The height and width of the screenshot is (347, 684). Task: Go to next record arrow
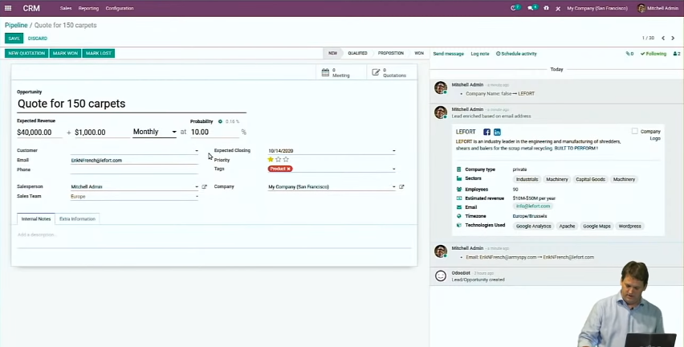click(673, 38)
